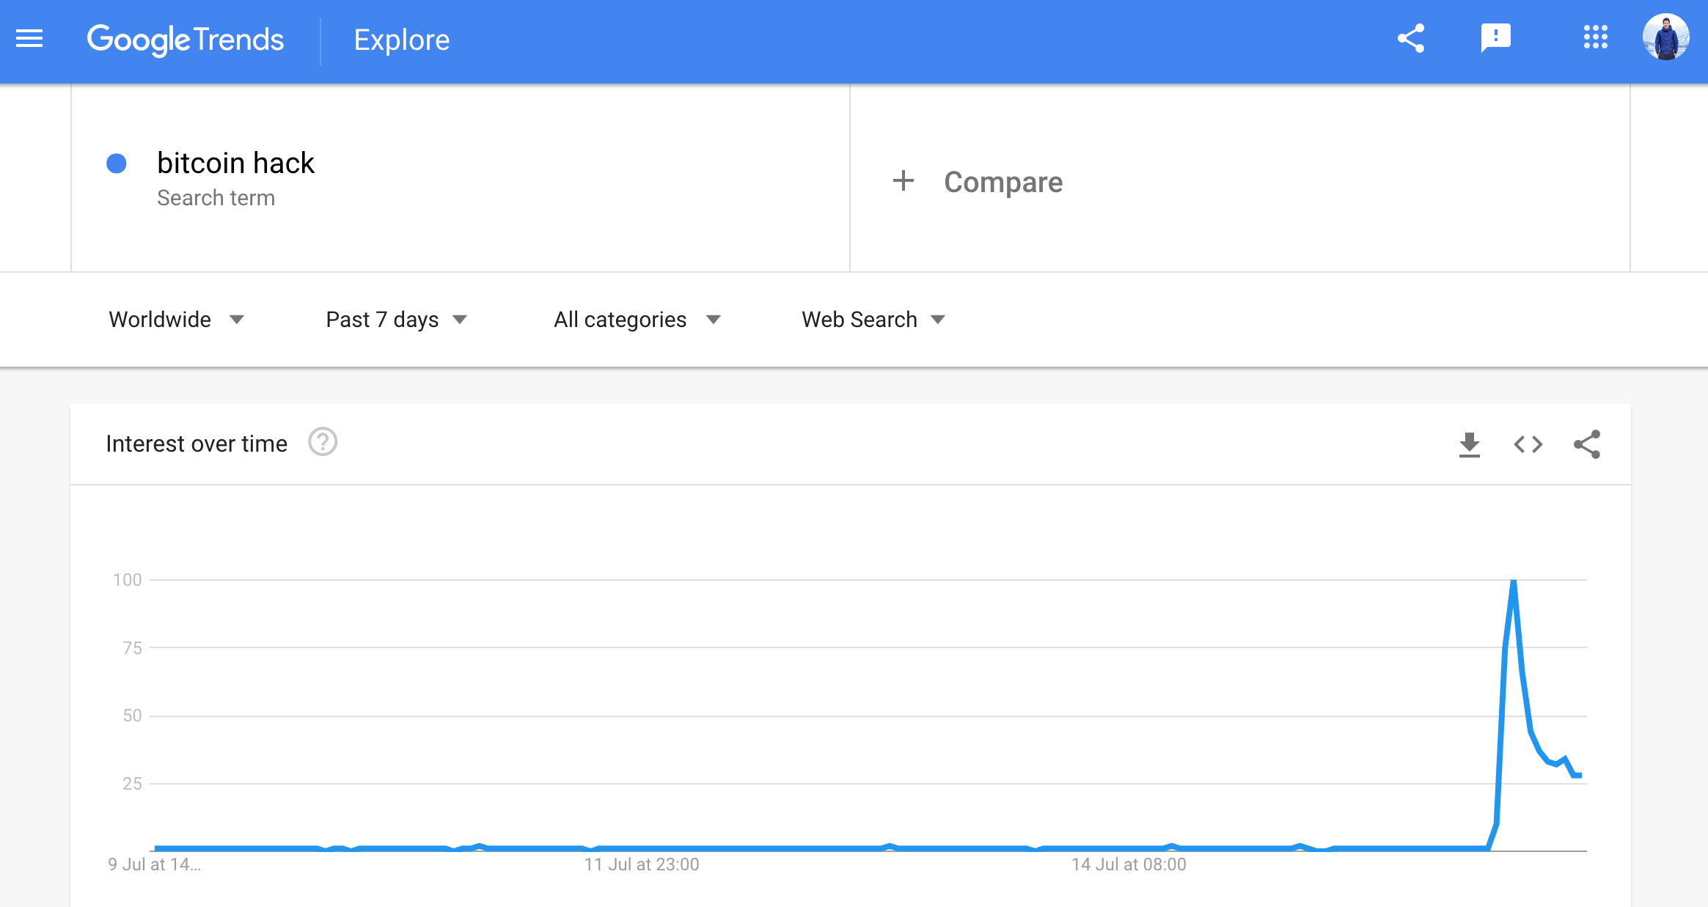Open the hamburger navigation menu

pyautogui.click(x=29, y=39)
